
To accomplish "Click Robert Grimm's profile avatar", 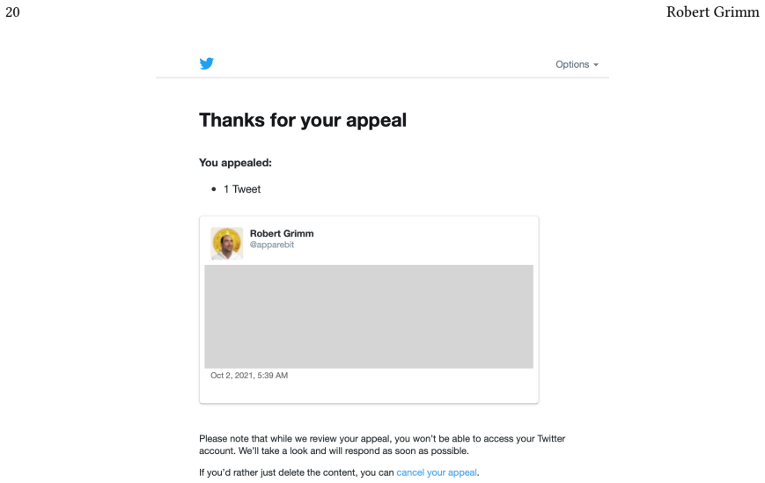I will (227, 243).
